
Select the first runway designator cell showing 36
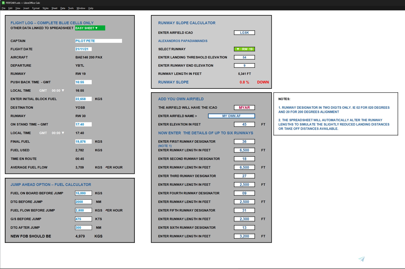click(x=244, y=141)
